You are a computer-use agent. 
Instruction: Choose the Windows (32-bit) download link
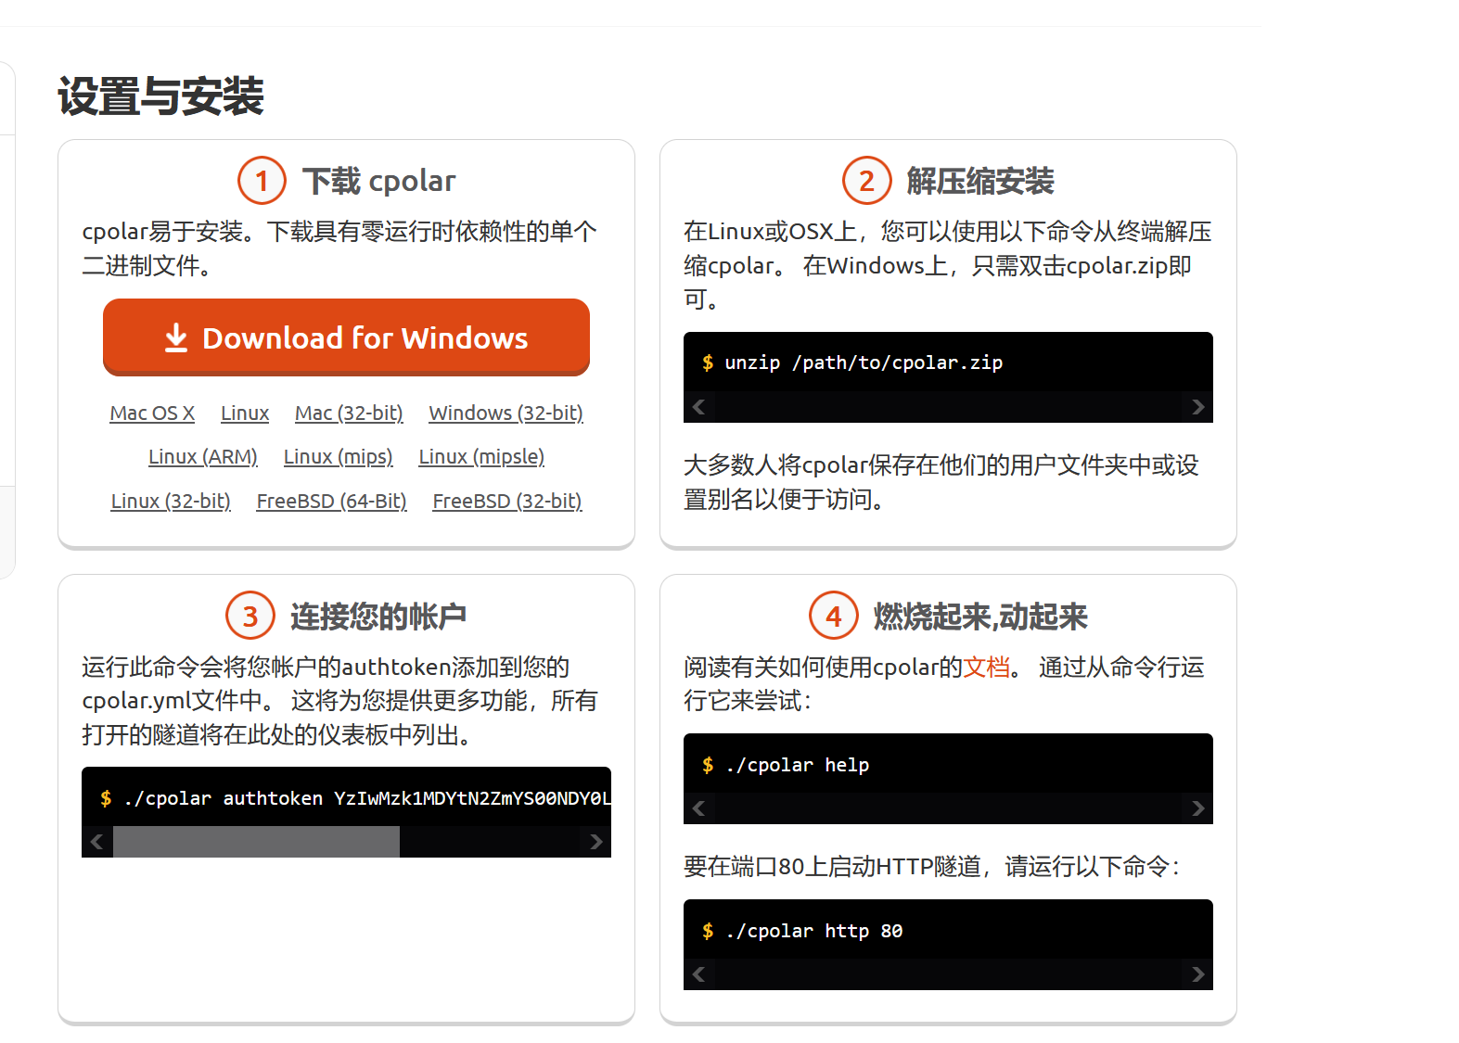[506, 413]
